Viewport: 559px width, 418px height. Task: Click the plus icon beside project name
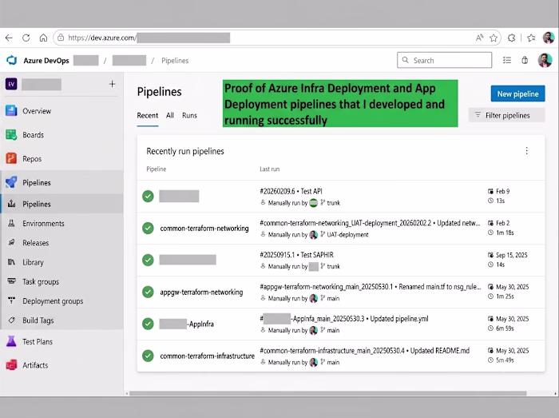[x=113, y=84]
